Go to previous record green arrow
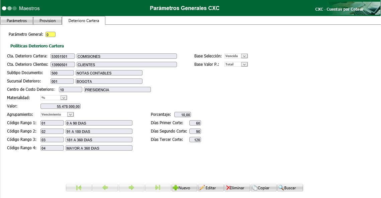Image resolution: width=381 pixels, height=198 pixels. (x=105, y=188)
